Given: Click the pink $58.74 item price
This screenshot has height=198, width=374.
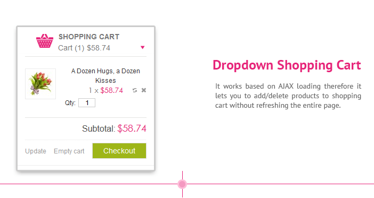Looking at the screenshot, I should coord(112,91).
